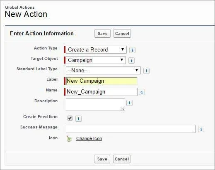This screenshot has width=215, height=170.
Task: Click the Standard Label Type label text
Action: coord(37,69)
